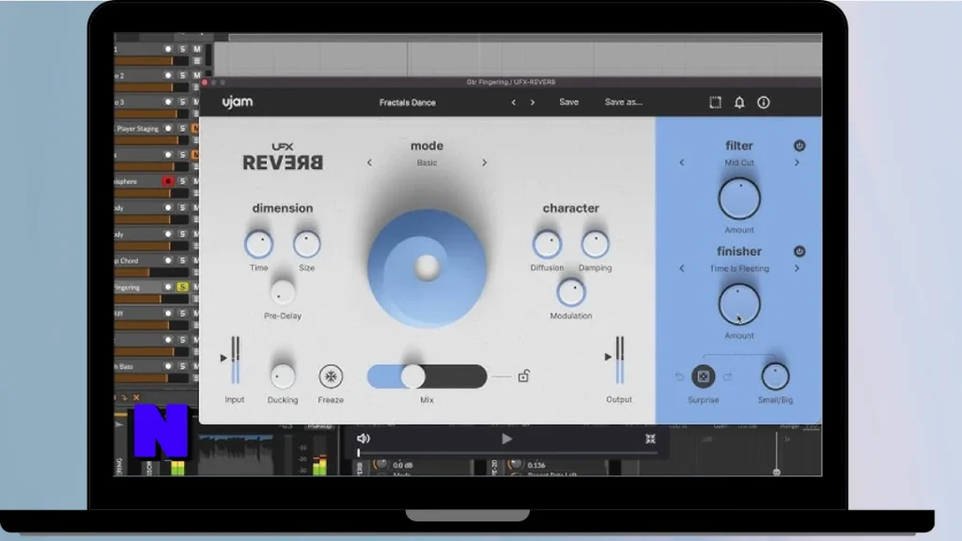
Task: Solo the Bass track
Action: pos(182,366)
